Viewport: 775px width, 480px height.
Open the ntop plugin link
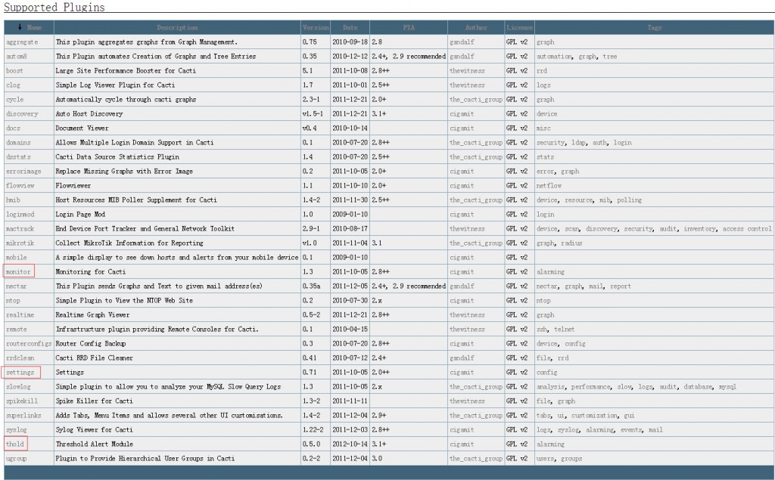click(13, 301)
